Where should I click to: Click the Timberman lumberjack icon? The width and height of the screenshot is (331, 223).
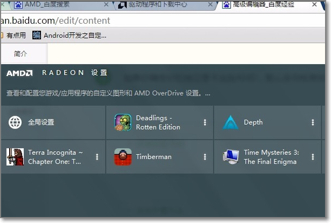click(x=123, y=157)
